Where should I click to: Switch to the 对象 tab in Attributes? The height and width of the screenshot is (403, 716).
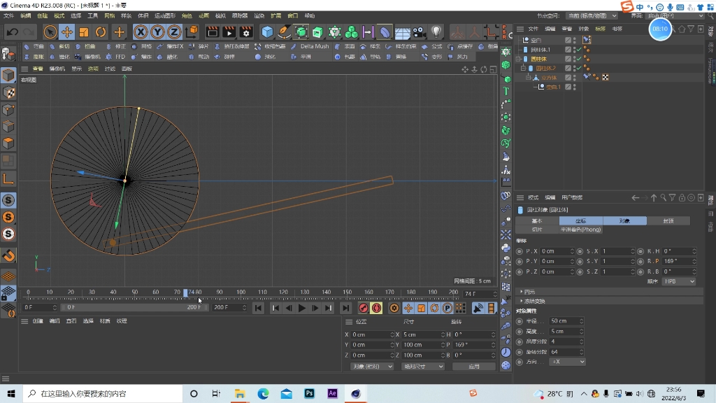tap(624, 220)
